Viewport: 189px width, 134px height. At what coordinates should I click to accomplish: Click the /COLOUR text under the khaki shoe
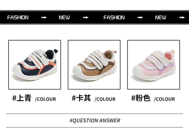105,99
